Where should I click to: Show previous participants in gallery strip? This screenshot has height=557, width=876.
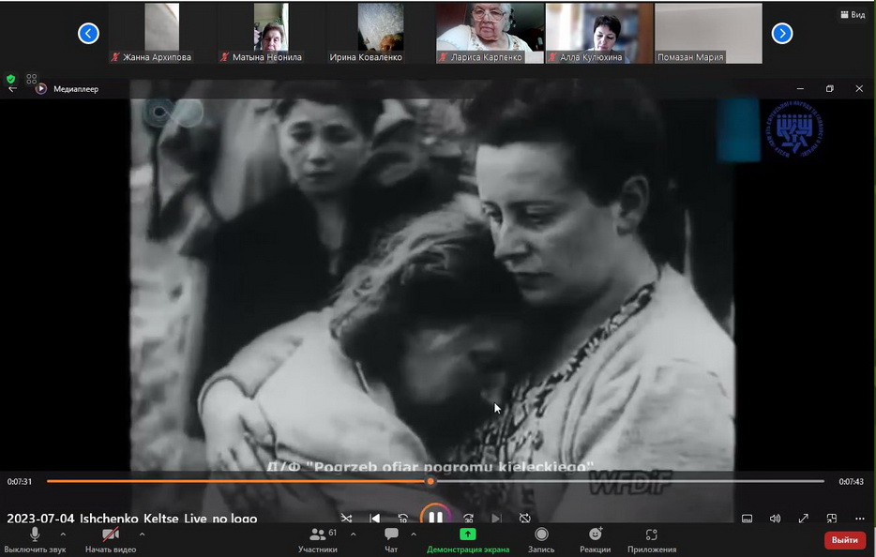click(x=88, y=34)
